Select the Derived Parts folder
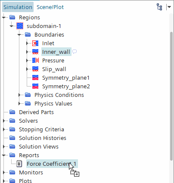This screenshot has width=174, height=183. tap(36, 112)
